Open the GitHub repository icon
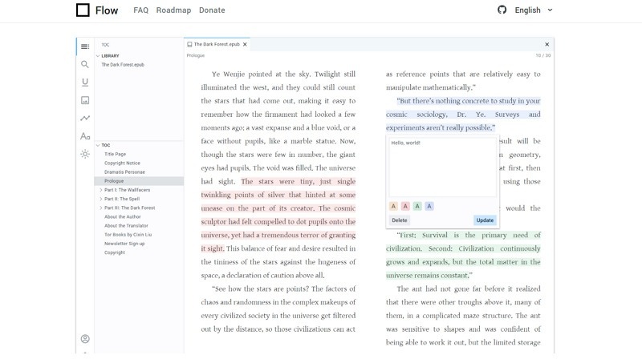642x359 pixels. (x=502, y=10)
